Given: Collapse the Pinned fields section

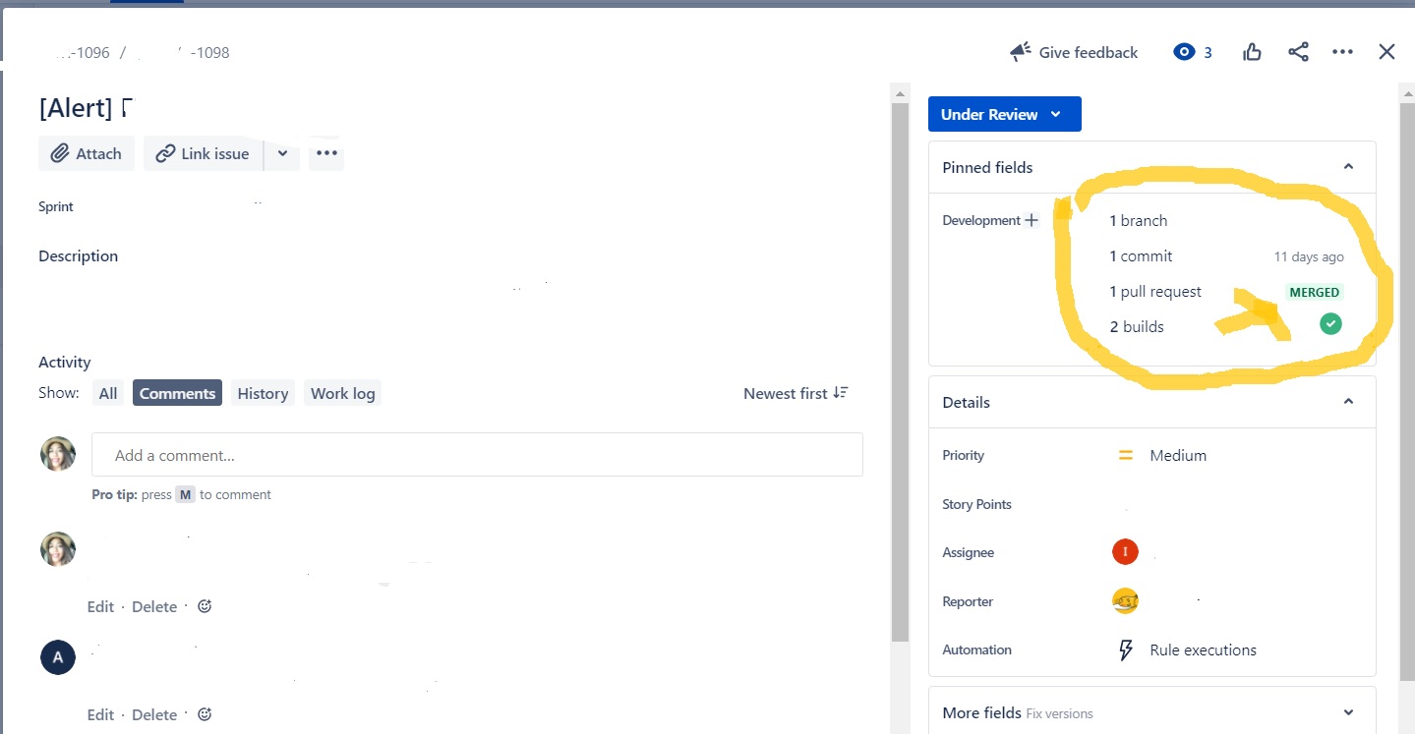Looking at the screenshot, I should point(1348,166).
